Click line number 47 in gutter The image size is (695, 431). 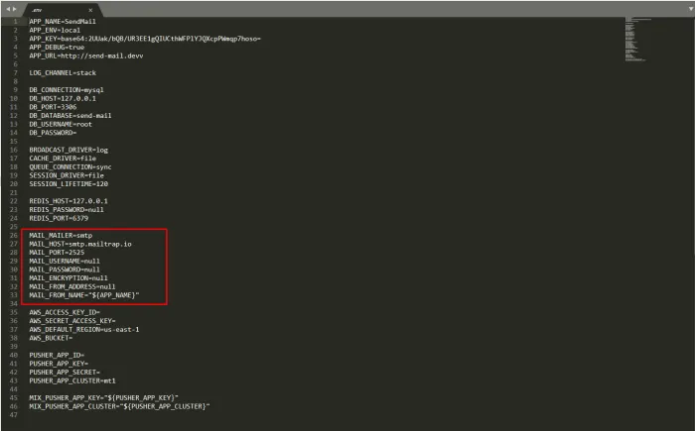14,415
